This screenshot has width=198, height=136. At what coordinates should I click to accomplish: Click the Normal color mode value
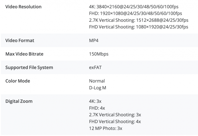pos(97,81)
